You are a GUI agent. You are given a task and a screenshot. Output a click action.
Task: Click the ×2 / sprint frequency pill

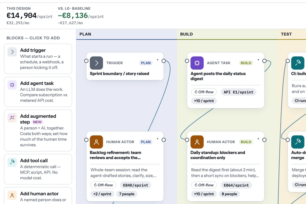[102, 194]
